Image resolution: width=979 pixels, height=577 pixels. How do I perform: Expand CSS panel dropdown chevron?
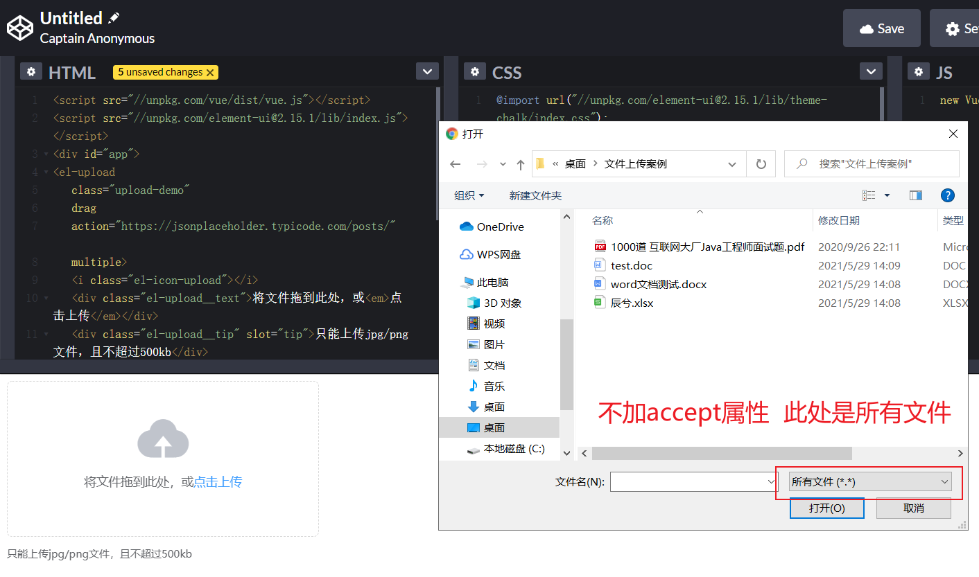[x=871, y=71]
